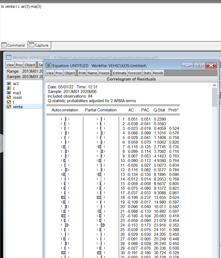Click the correlogram vertical scrollbar up arrow
This screenshot has height=258, width=221.
214,85
